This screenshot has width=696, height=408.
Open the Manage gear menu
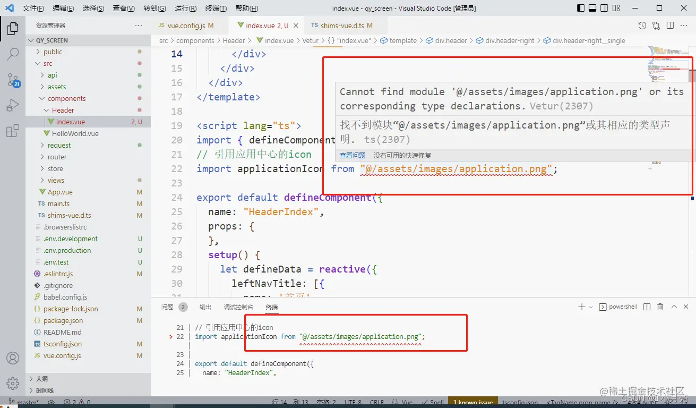(x=13, y=383)
